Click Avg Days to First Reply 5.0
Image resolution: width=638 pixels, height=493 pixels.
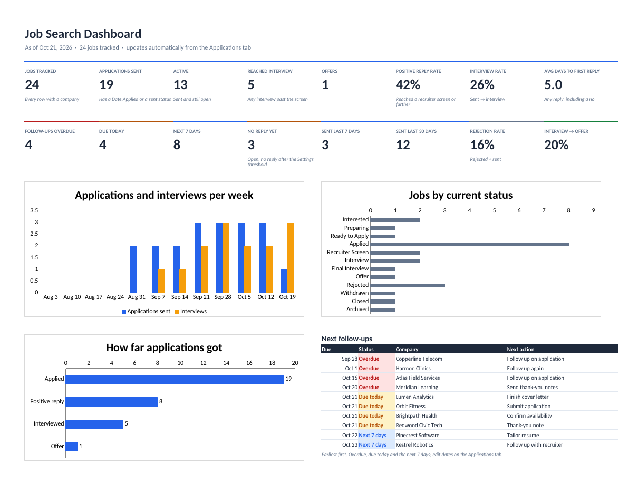(x=553, y=85)
